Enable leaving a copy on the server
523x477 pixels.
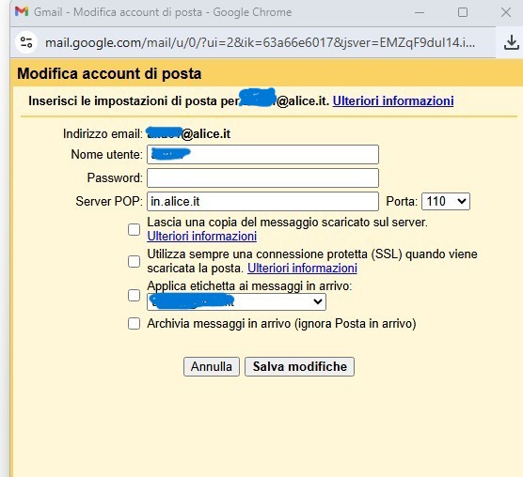point(135,229)
